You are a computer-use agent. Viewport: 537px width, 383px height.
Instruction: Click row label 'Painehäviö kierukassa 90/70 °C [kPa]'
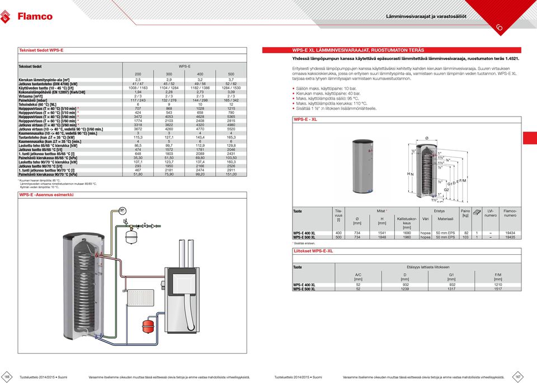48,174
